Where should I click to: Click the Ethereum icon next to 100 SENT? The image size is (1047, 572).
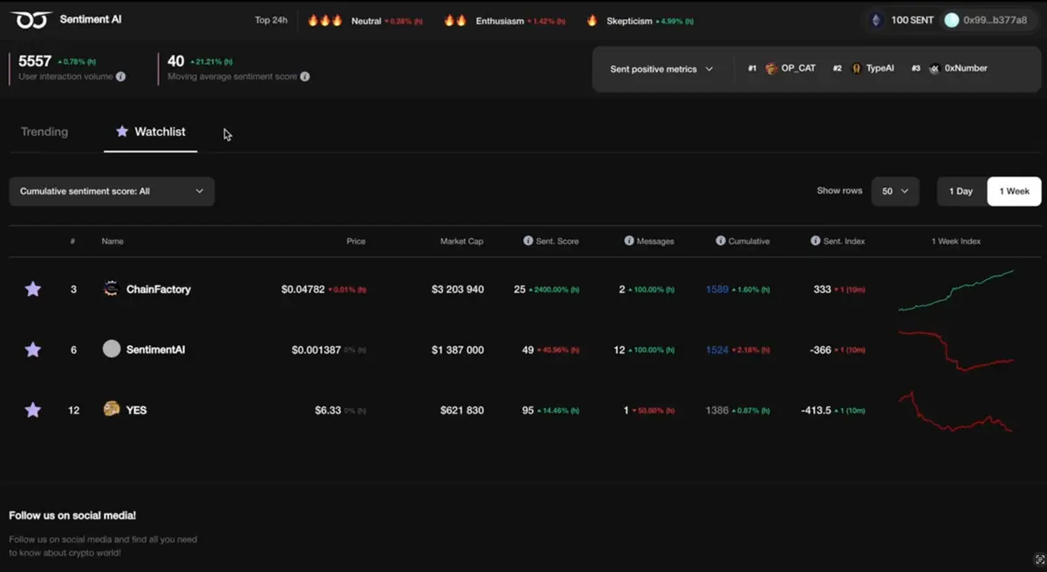tap(876, 20)
